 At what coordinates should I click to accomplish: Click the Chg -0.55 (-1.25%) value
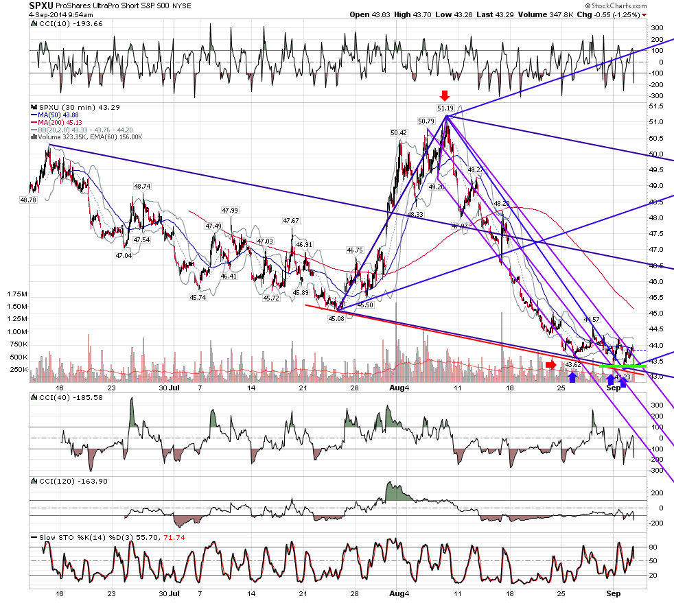(608, 14)
